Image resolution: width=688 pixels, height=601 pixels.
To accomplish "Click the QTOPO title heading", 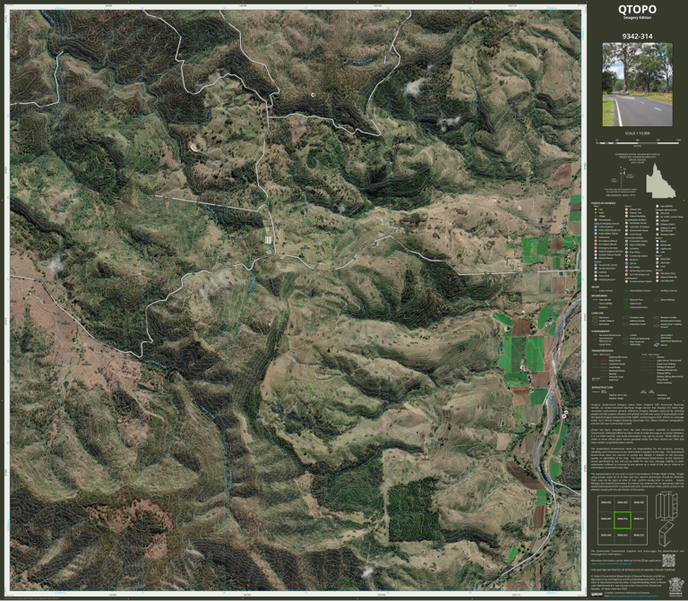I will pos(637,9).
